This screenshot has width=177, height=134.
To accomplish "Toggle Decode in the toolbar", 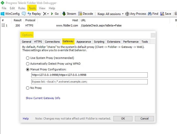I will (86, 14).
